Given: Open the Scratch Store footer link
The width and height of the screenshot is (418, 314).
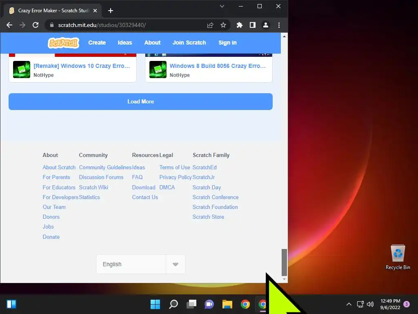Looking at the screenshot, I should (x=208, y=217).
